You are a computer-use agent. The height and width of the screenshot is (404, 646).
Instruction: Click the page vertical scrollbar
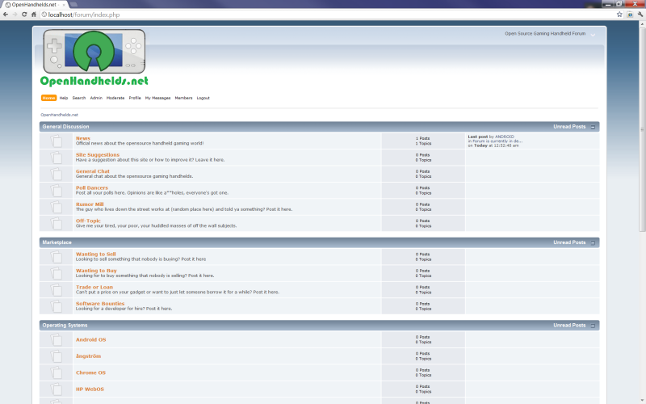tap(642, 213)
